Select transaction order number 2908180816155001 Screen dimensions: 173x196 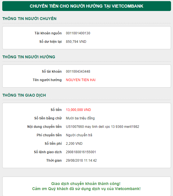81,152
